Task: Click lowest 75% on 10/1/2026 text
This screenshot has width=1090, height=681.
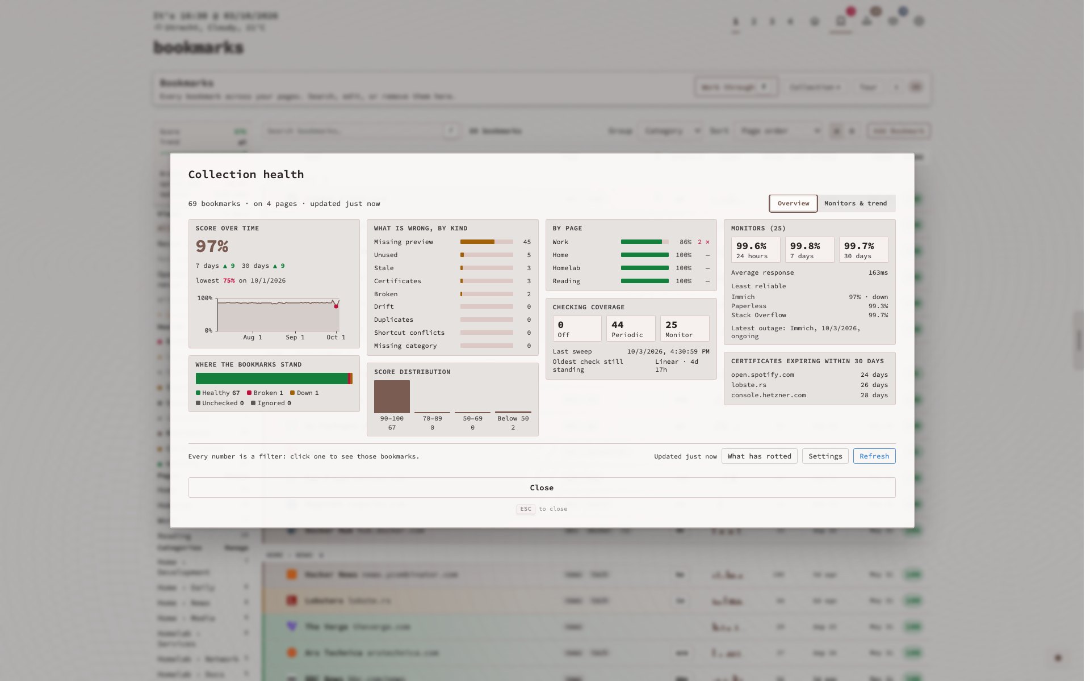Action: (241, 280)
